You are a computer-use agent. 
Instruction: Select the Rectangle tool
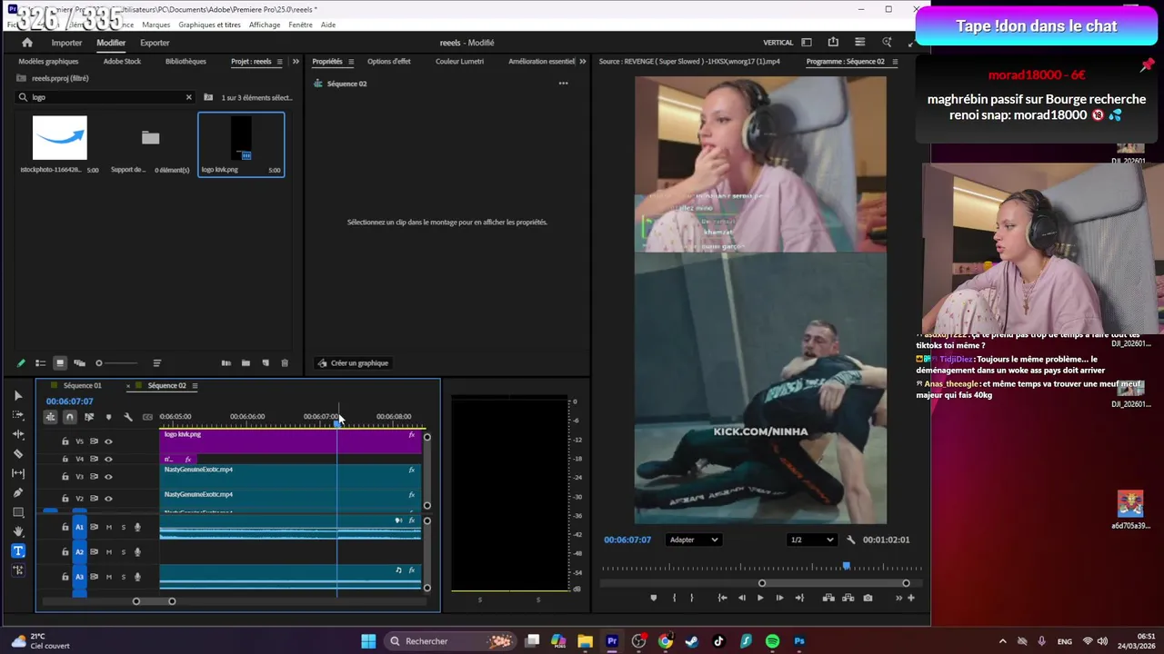tap(17, 512)
